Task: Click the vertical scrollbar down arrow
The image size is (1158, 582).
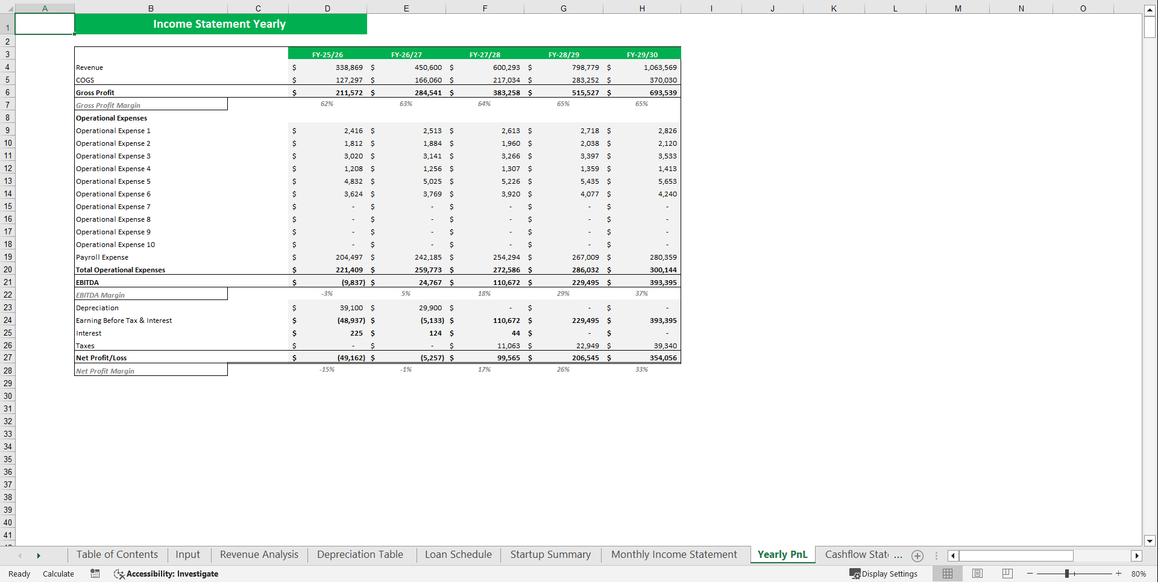Action: point(1150,541)
